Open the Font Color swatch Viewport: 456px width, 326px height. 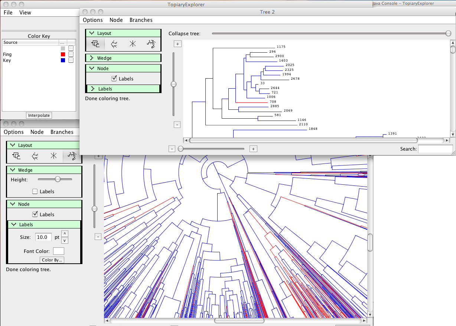pos(59,251)
